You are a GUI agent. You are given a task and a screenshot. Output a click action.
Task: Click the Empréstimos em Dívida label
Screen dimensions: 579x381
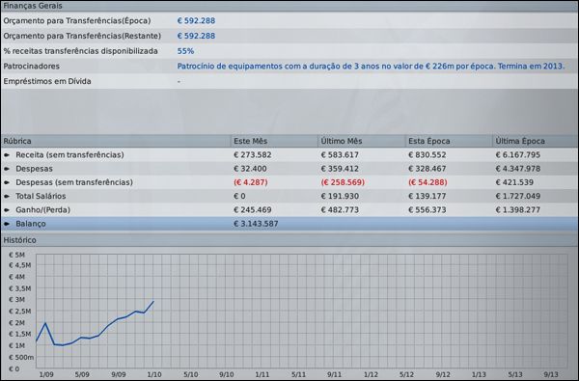pos(47,81)
